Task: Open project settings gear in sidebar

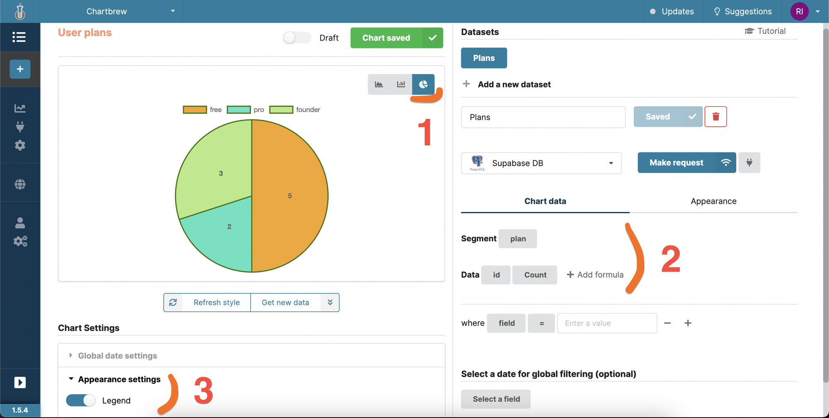Action: click(x=19, y=145)
